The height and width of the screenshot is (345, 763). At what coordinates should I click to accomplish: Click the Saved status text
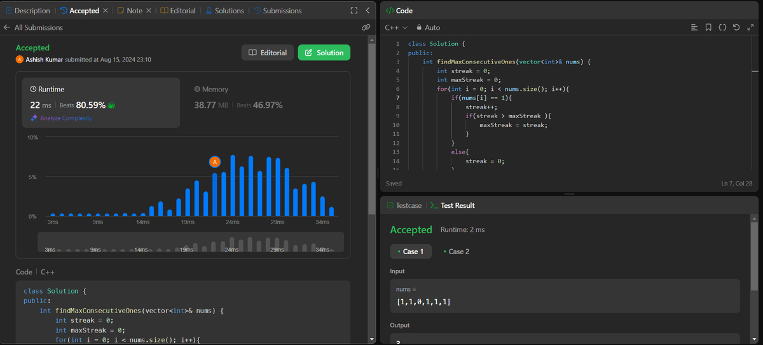click(394, 184)
